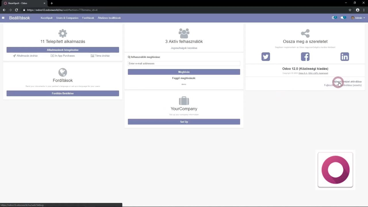Click the globe icon above Fordítások
Screen dimensions: 368x207
pos(63,72)
